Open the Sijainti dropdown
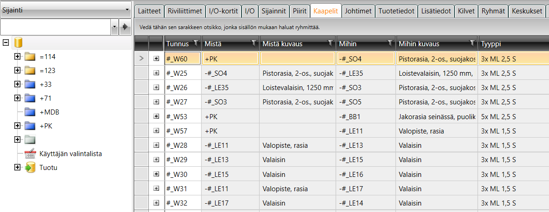This screenshot has height=212, width=549. tap(65, 9)
